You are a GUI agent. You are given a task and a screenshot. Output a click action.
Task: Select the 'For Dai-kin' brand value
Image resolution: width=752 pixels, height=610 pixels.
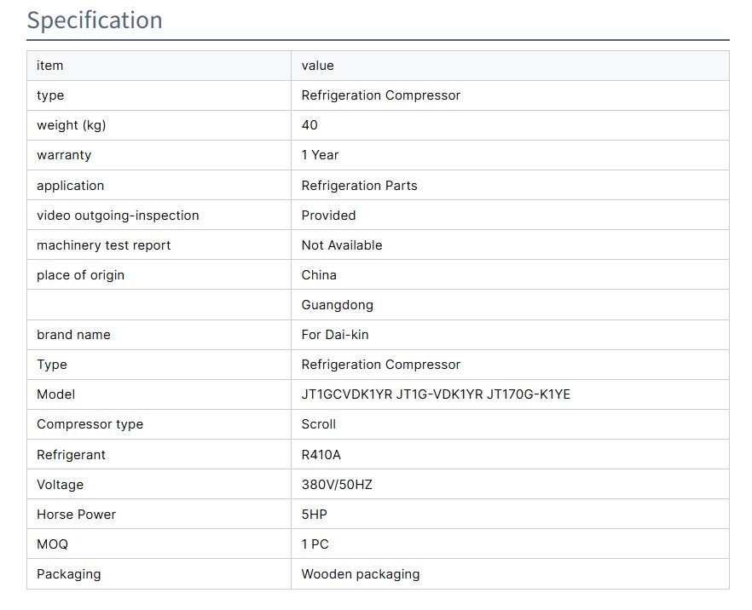[335, 335]
